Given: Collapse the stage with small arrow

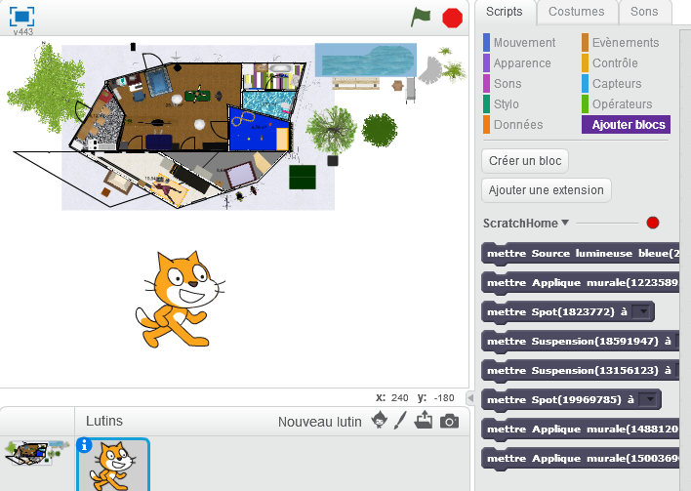Looking at the screenshot, I should [469, 397].
